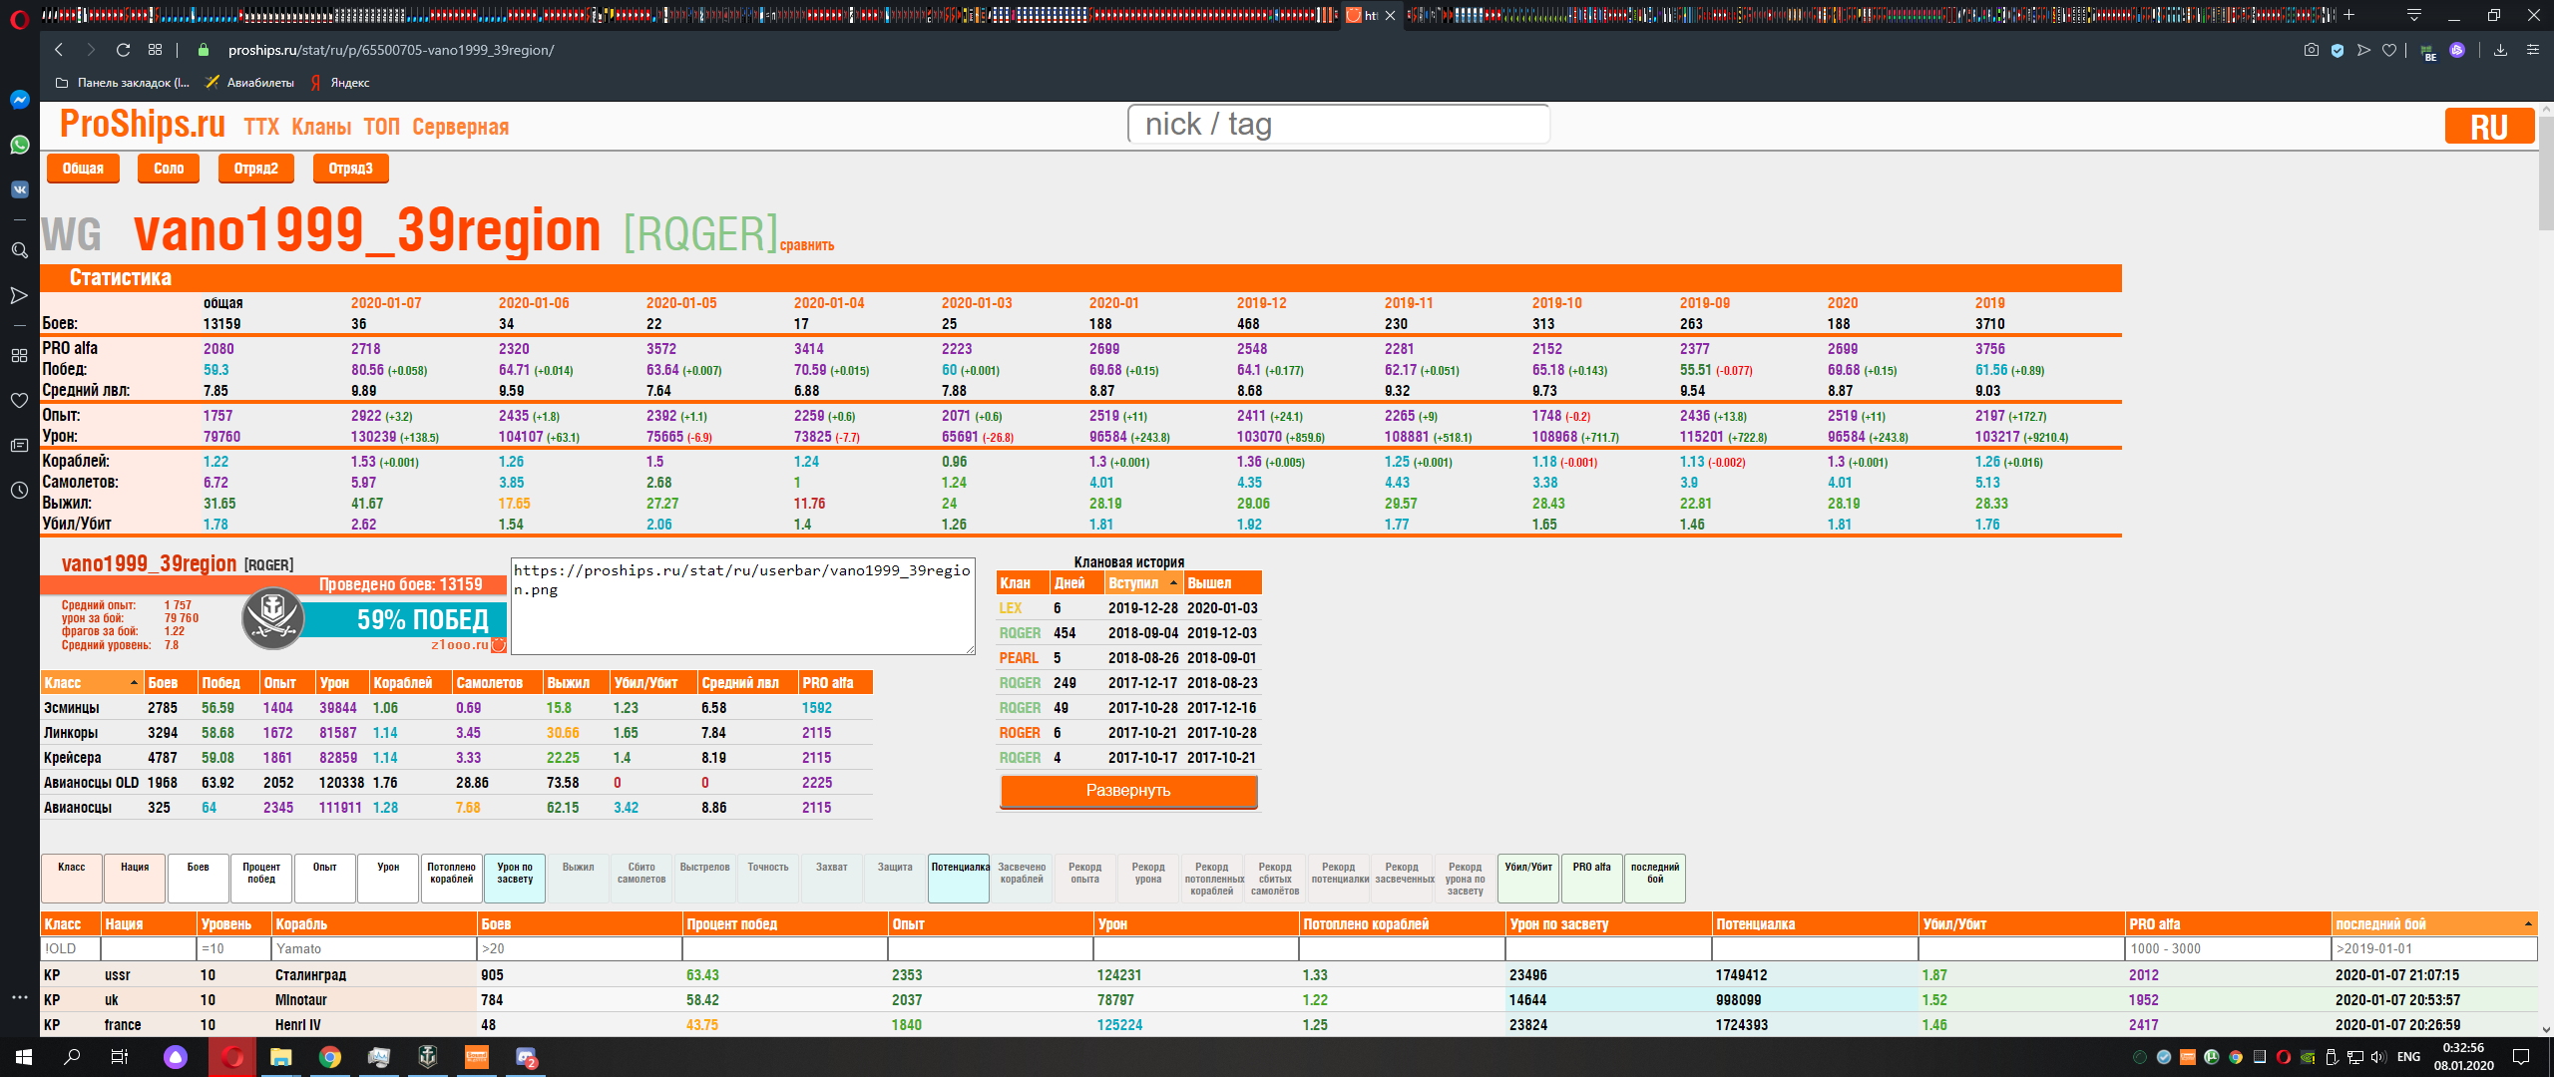
Task: Click the ad blocker shield icon
Action: (2337, 50)
